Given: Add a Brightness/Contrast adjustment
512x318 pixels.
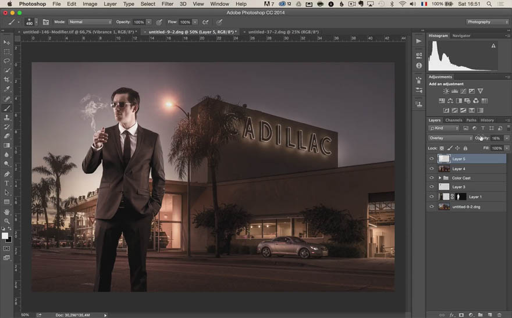Looking at the screenshot, I should [x=446, y=91].
